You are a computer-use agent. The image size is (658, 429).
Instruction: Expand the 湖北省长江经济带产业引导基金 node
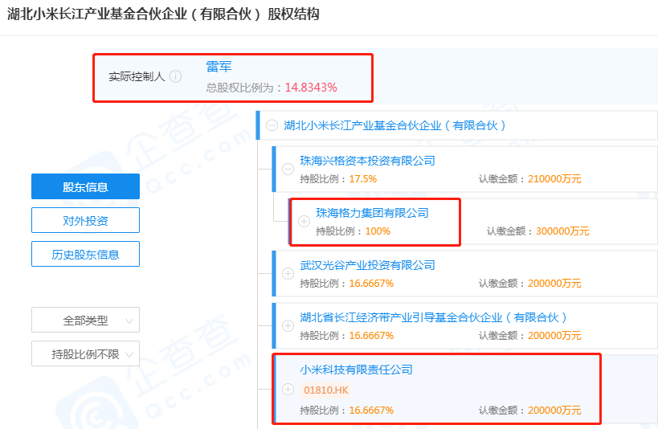288,325
